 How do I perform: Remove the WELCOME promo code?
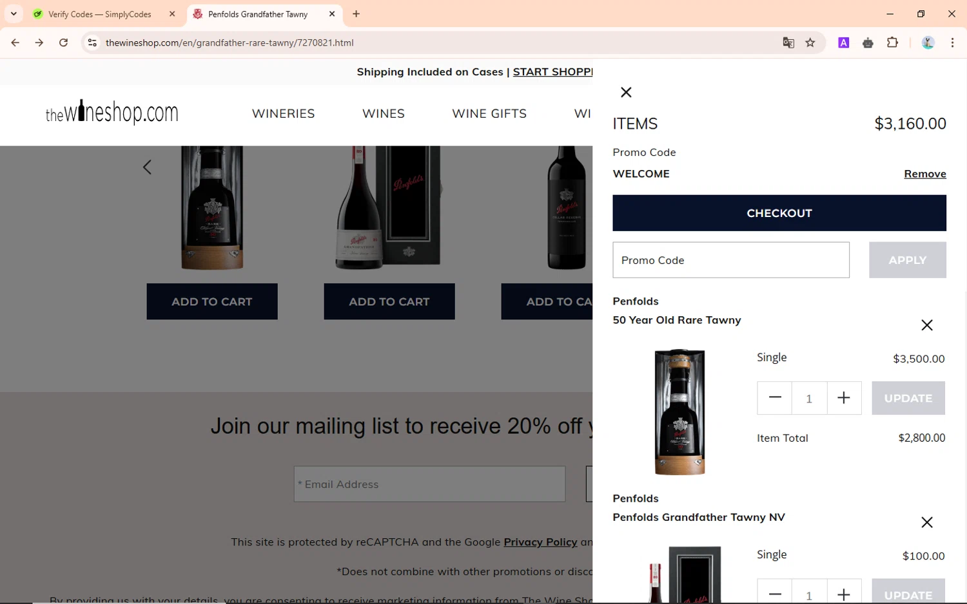point(924,174)
